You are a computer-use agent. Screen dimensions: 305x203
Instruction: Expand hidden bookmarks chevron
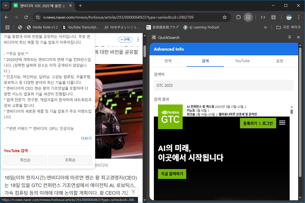265,27
